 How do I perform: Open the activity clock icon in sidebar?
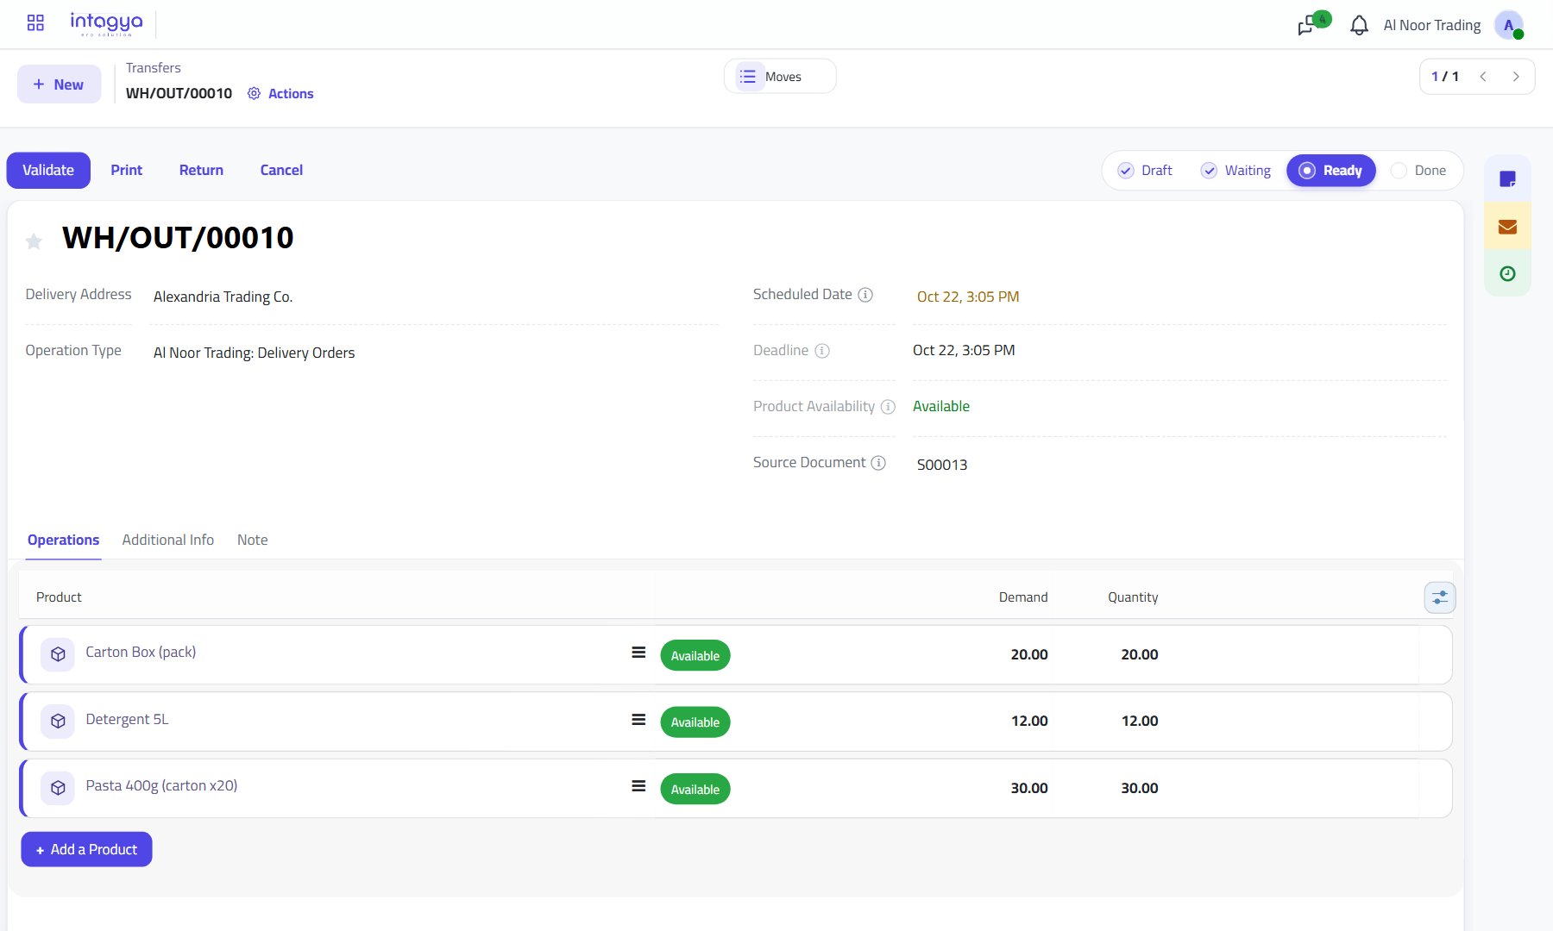click(1507, 273)
